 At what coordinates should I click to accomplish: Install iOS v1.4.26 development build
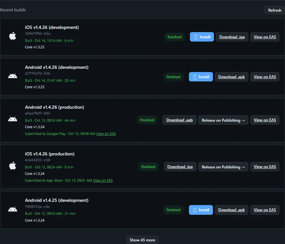point(202,37)
